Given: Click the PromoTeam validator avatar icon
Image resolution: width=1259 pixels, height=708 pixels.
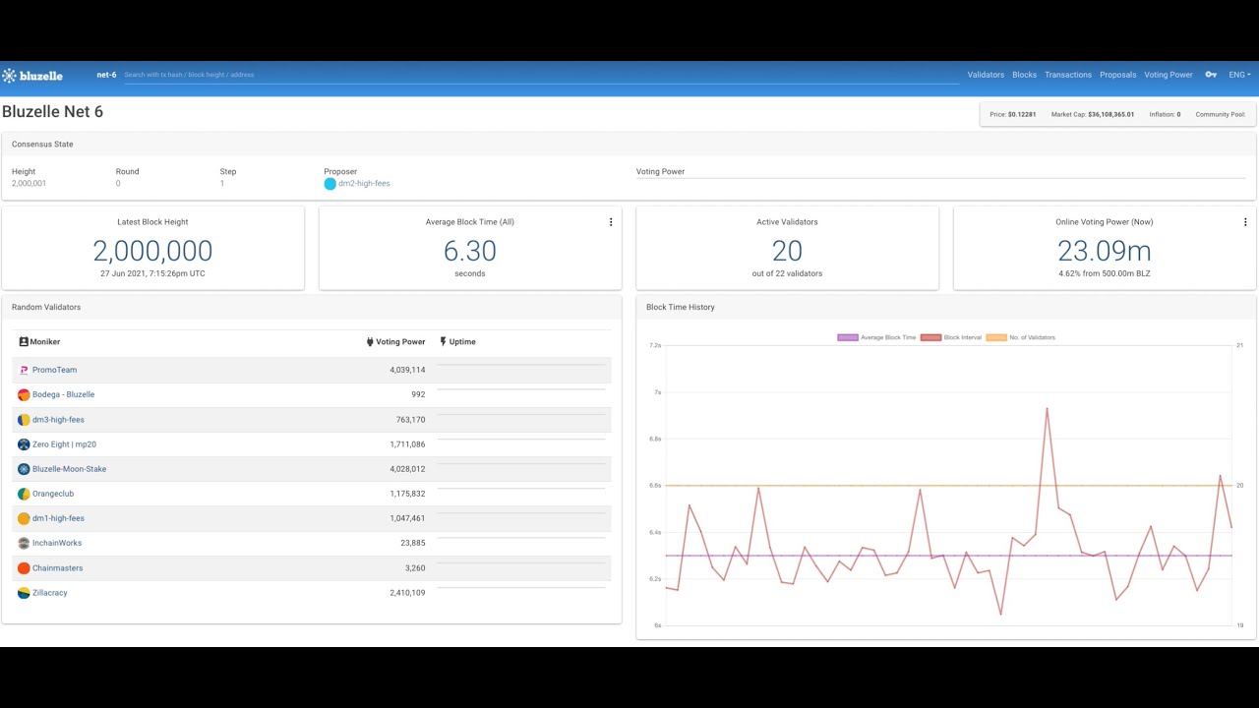Looking at the screenshot, I should click(x=24, y=370).
